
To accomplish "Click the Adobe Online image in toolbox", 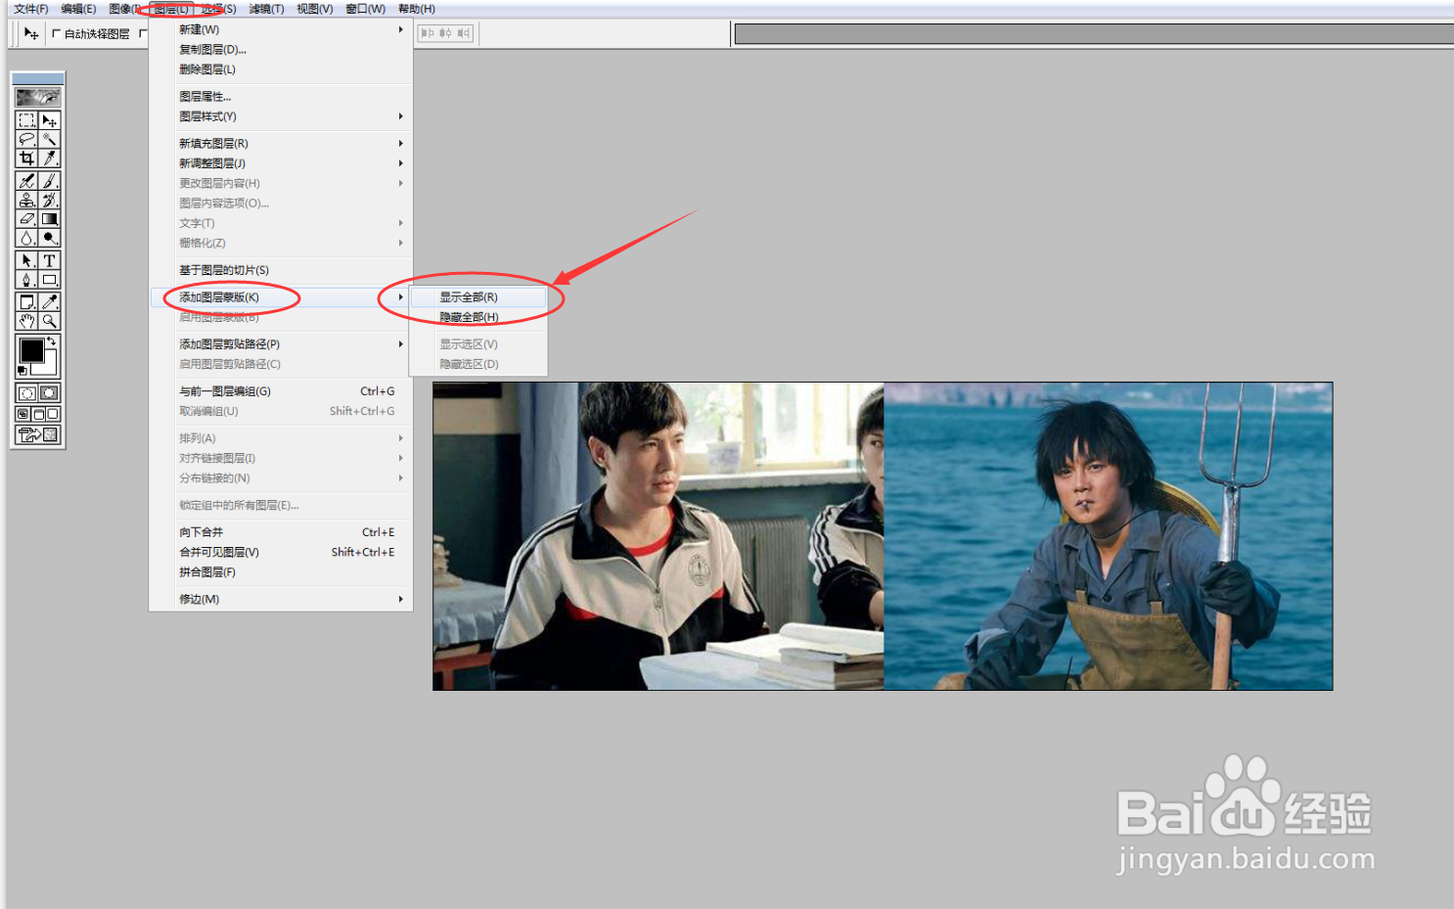I will 38,97.
